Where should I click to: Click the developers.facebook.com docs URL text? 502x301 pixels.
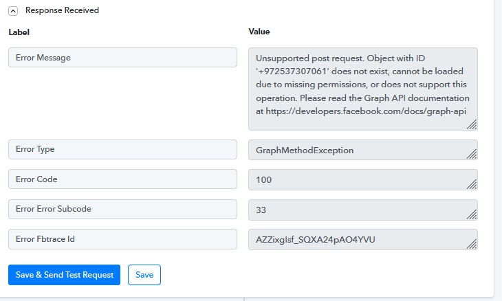point(366,111)
